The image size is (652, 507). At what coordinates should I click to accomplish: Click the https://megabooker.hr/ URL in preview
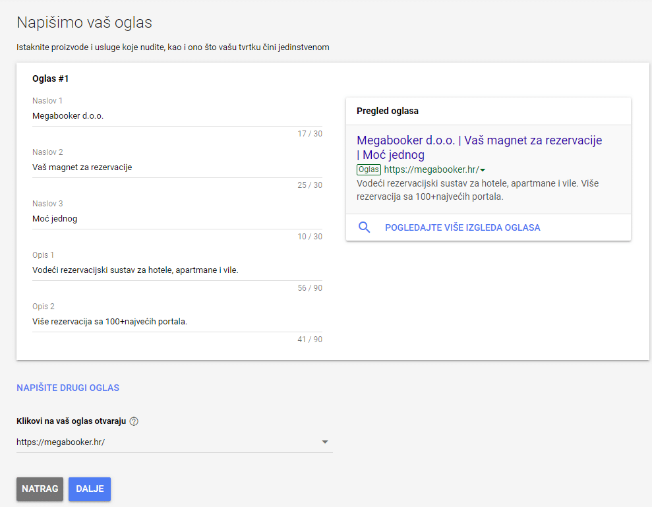coord(431,169)
